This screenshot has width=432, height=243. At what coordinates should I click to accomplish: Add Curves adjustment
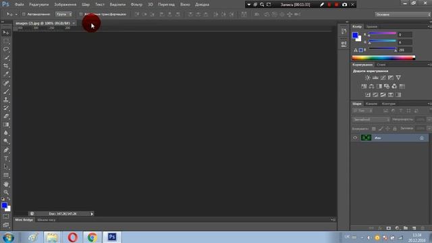pyautogui.click(x=383, y=78)
